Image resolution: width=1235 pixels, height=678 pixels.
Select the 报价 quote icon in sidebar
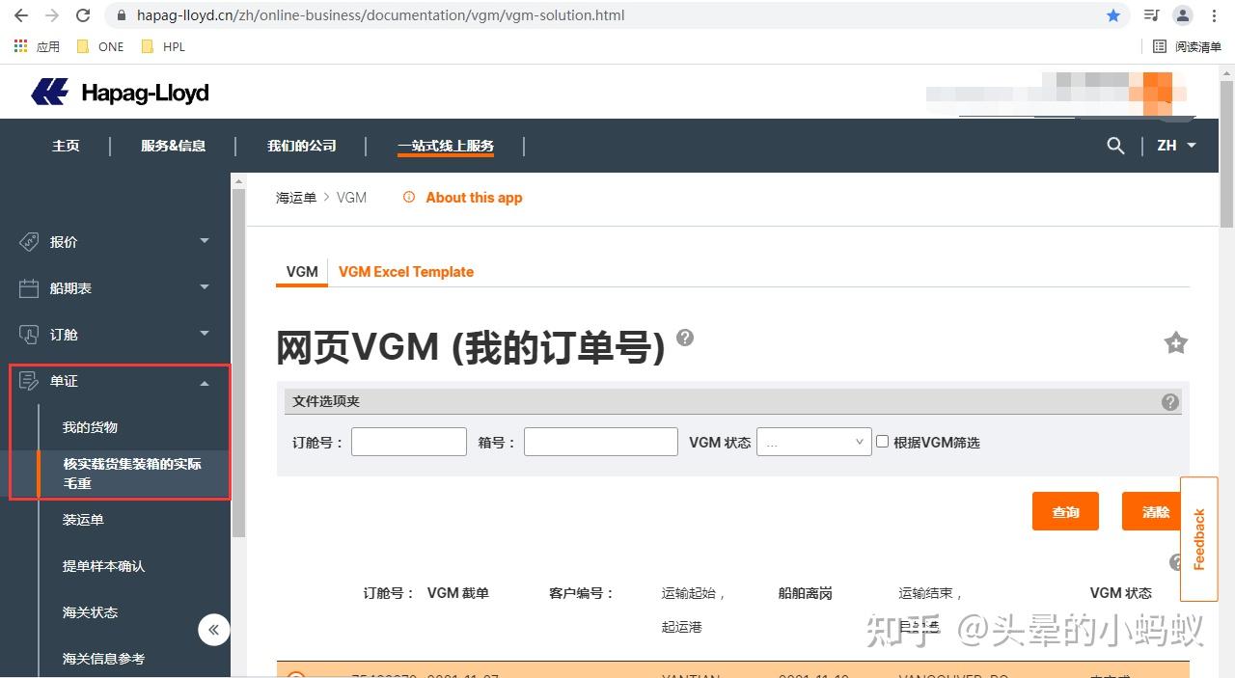tap(30, 241)
